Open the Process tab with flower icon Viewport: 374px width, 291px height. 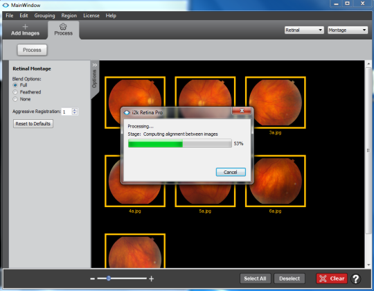[63, 30]
